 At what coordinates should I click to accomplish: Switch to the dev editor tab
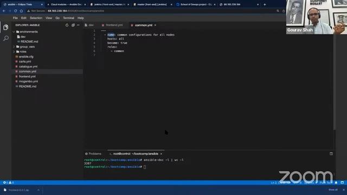89,25
